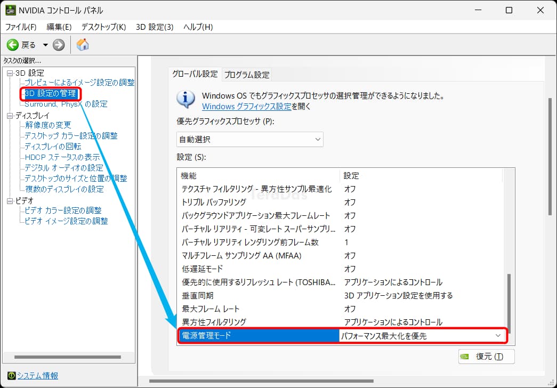Select 解像度の変更 in the tree
The height and width of the screenshot is (388, 557).
[48, 125]
